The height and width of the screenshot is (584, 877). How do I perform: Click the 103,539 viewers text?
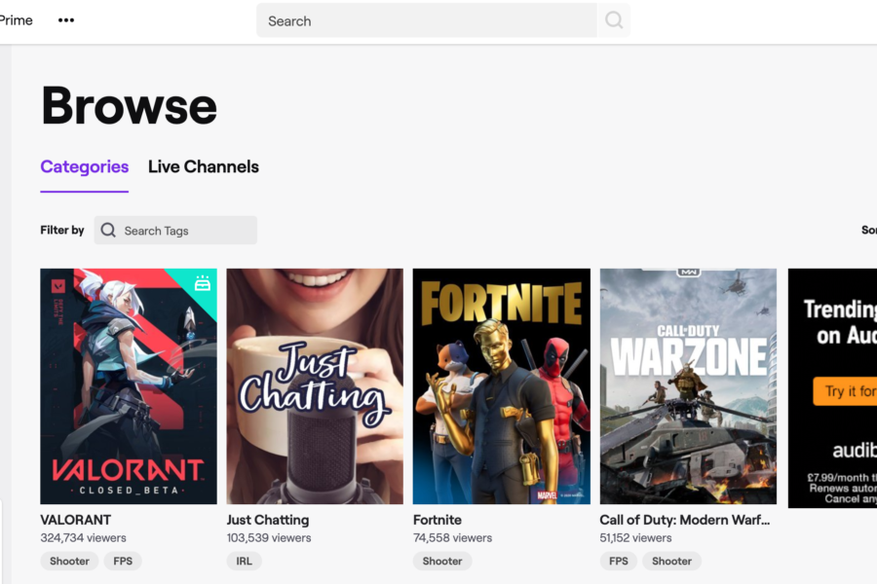269,537
